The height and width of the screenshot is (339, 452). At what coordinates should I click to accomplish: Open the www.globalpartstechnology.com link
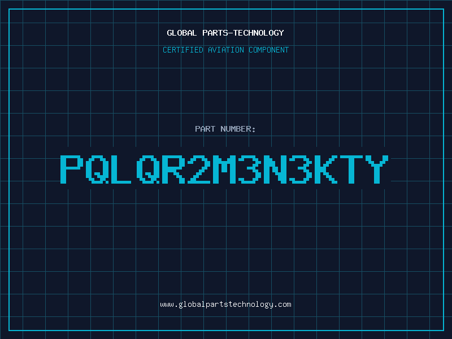[225, 305]
